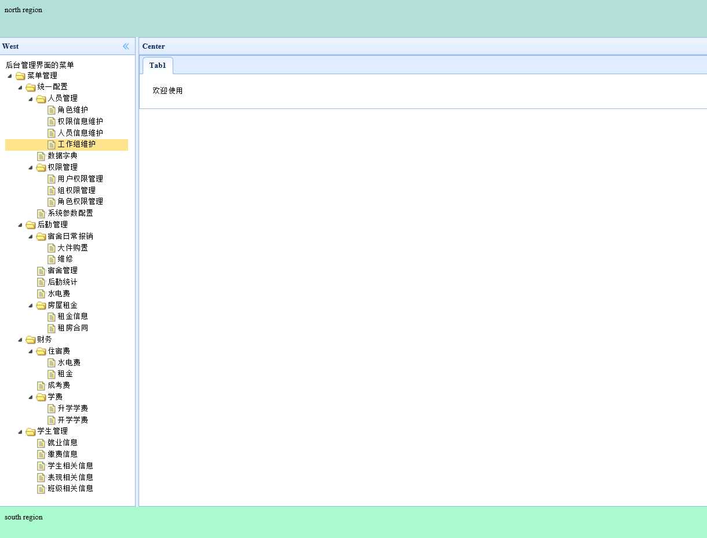Click the page icon next to 角色维护
The image size is (707, 538).
[51, 110]
